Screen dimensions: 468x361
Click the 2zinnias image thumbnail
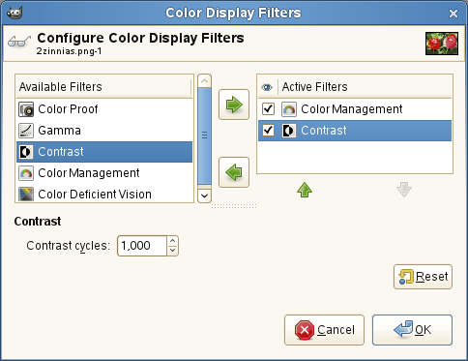442,44
